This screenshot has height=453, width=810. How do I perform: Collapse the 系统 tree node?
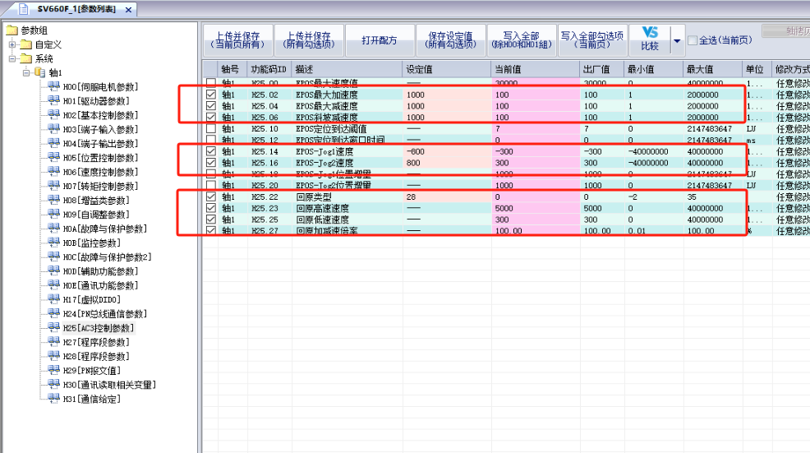click(x=12, y=58)
